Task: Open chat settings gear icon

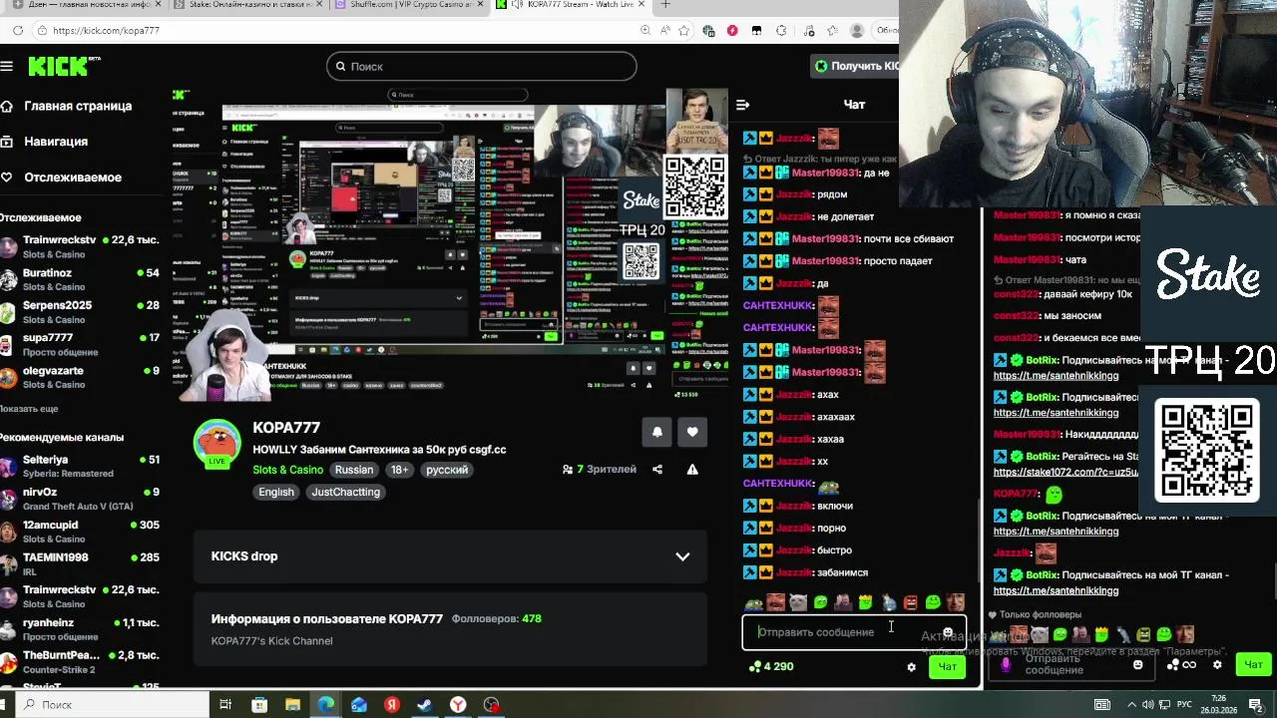Action: (x=911, y=667)
